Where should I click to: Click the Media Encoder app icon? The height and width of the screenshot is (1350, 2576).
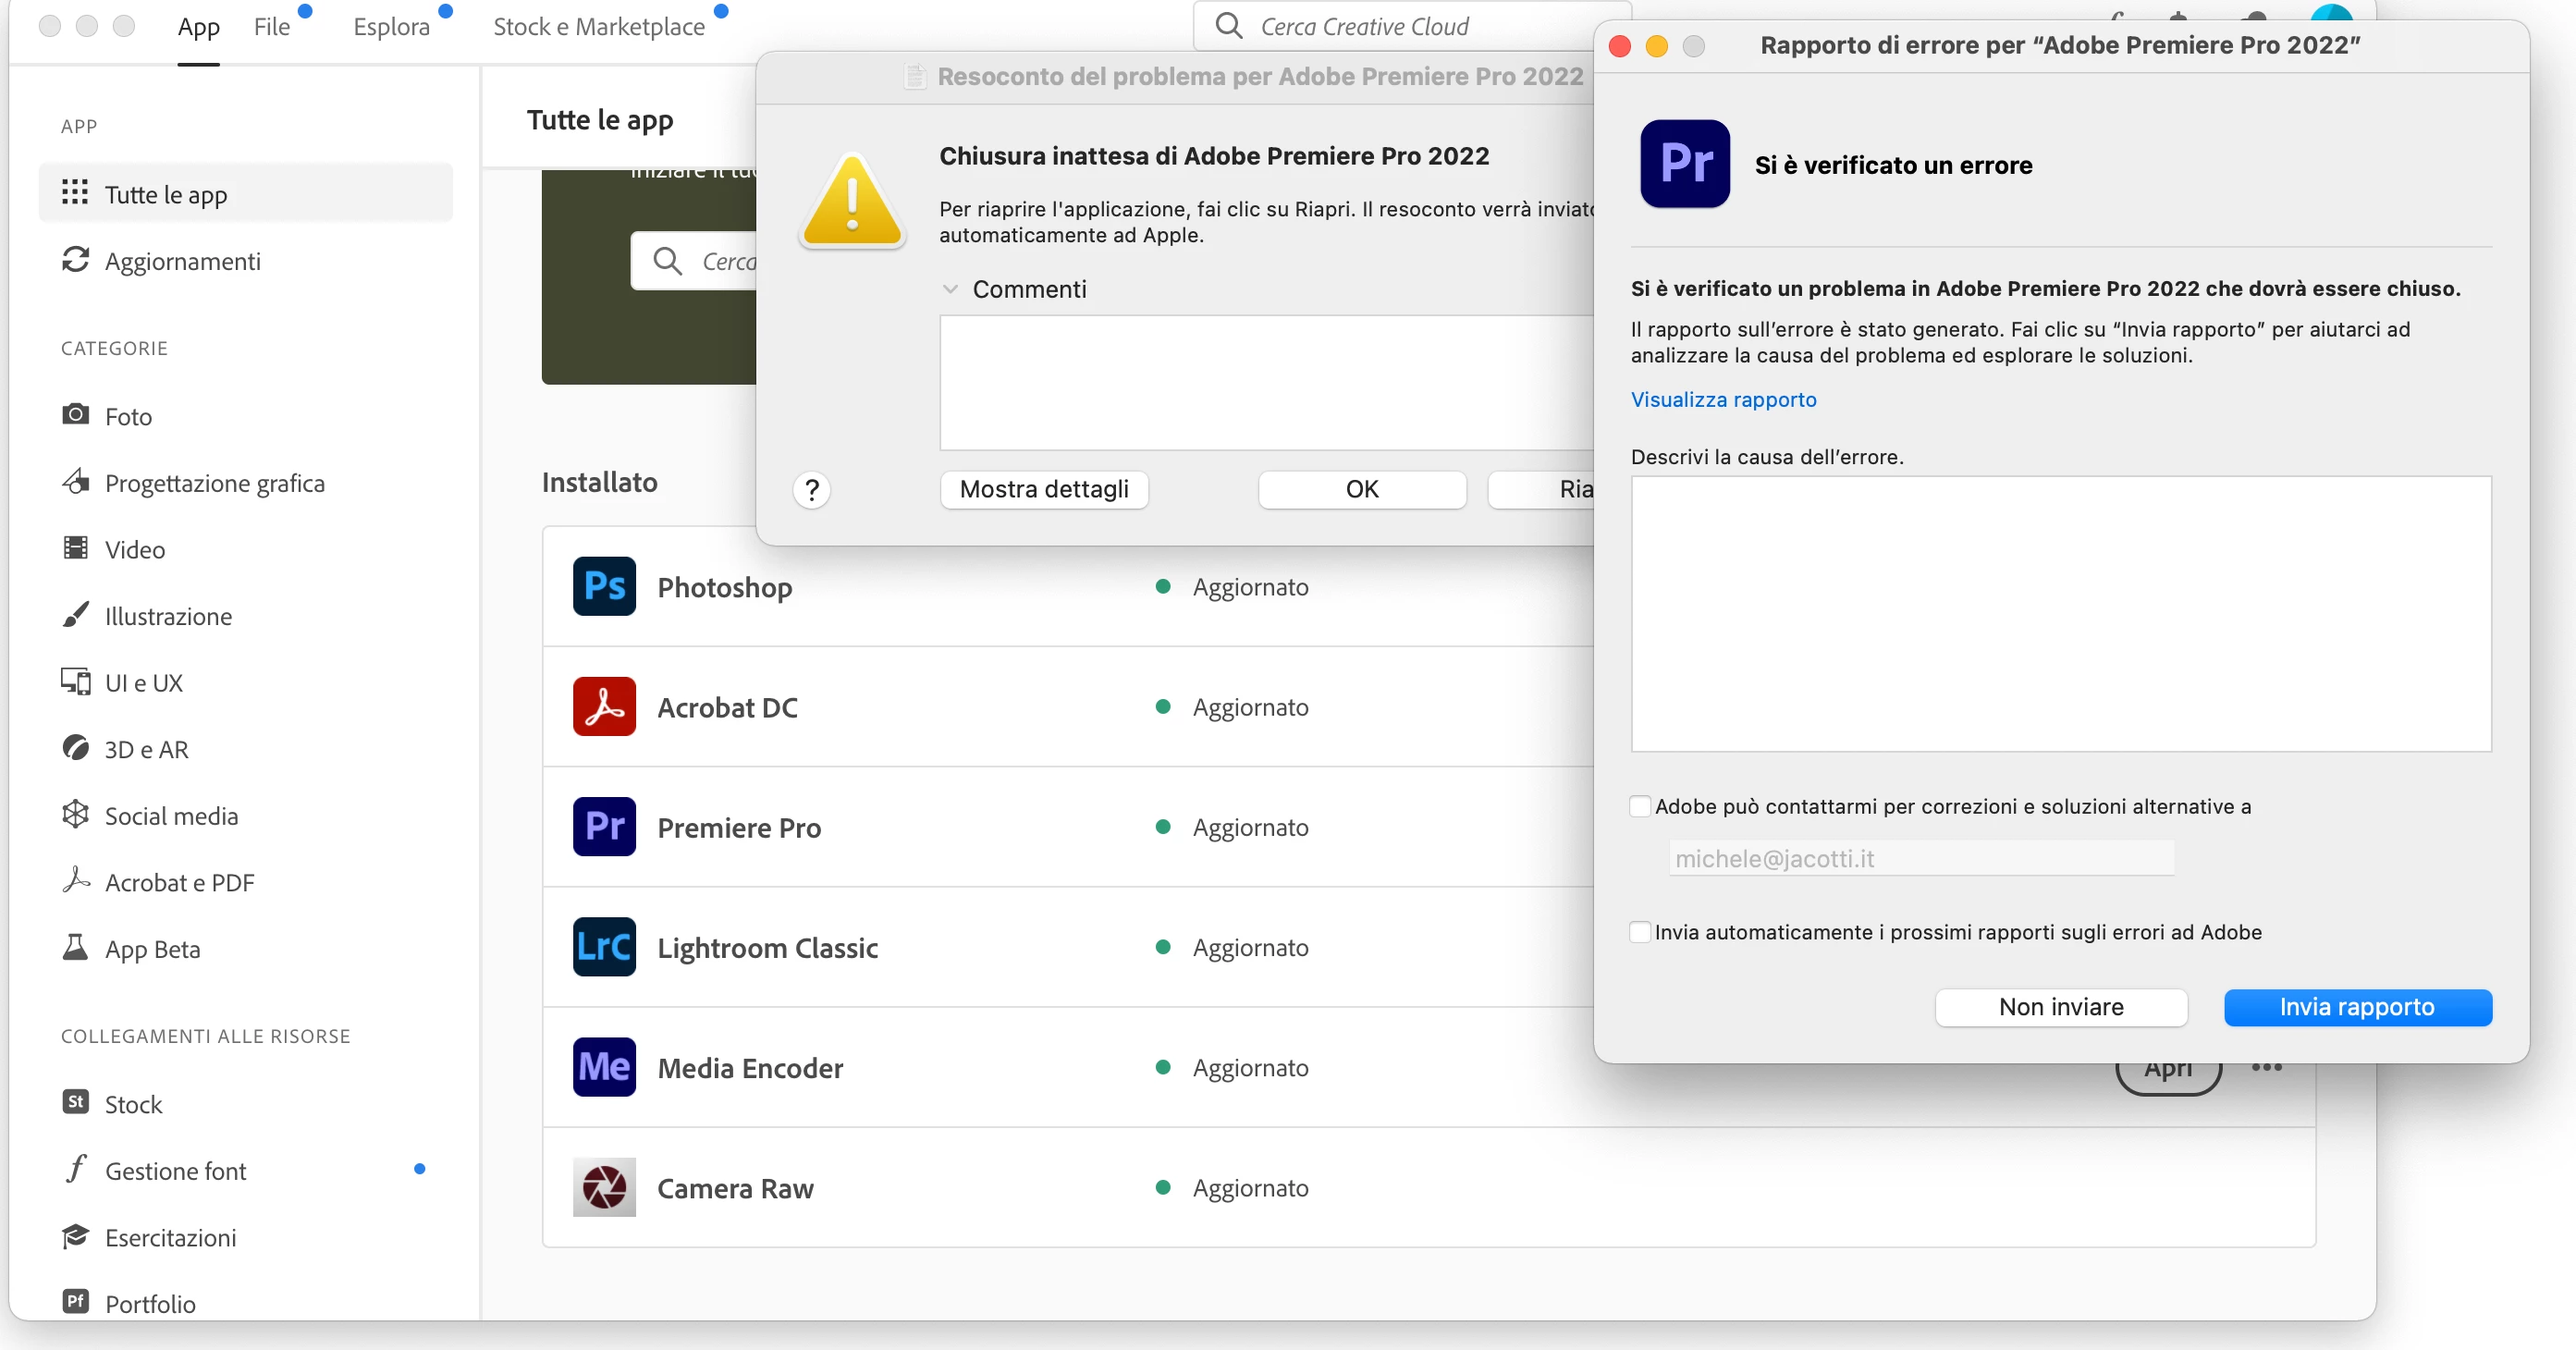[604, 1066]
